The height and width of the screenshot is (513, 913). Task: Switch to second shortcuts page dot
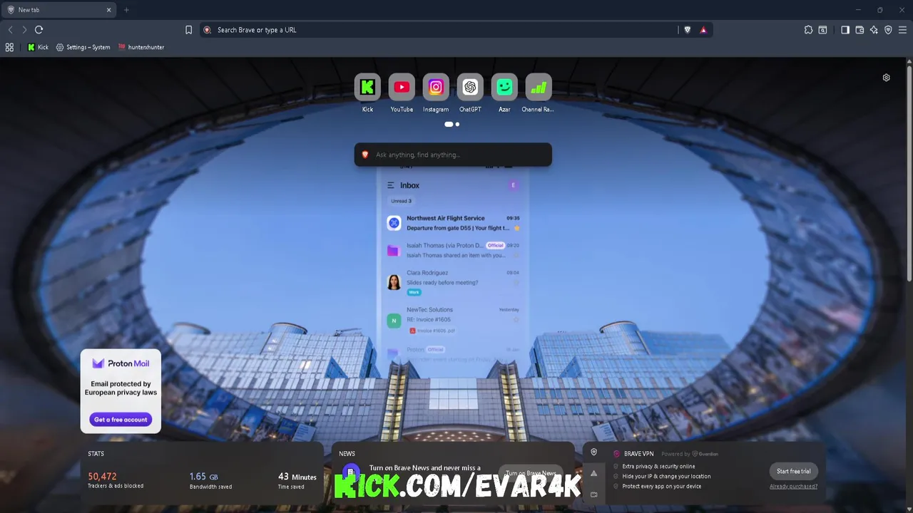click(x=457, y=124)
